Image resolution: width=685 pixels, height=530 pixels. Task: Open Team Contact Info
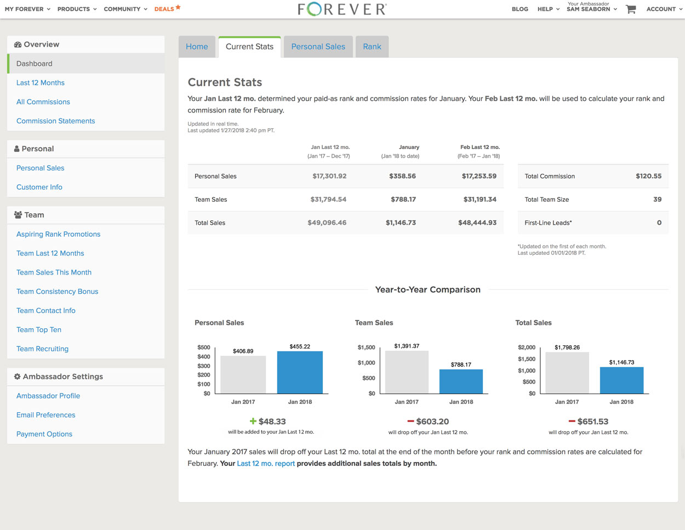(46, 311)
